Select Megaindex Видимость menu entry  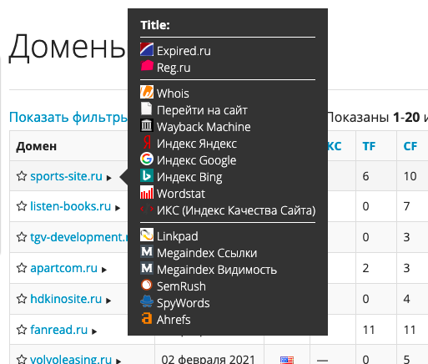click(217, 270)
